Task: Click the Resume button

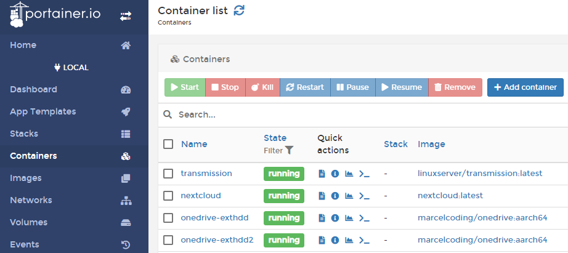Action: pos(402,87)
